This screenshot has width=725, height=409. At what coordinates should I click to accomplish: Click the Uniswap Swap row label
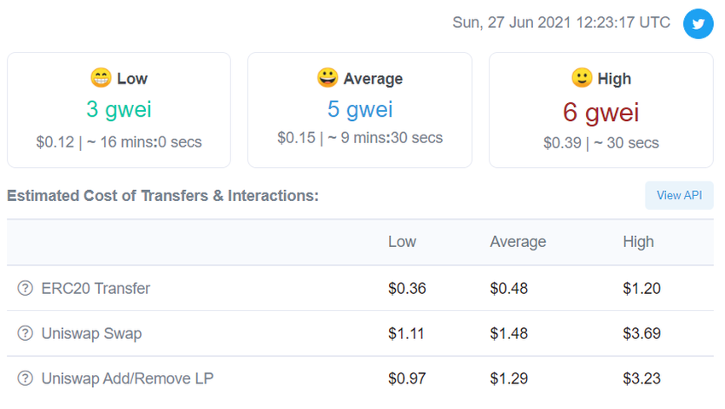tap(91, 333)
